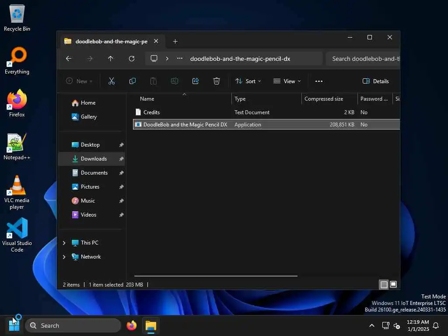Click the network status tray icon
The width and height of the screenshot is (448, 336).
tap(386, 325)
